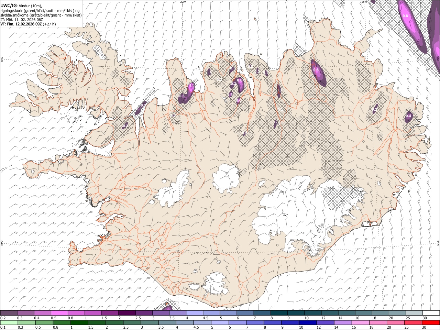Pick the crimson 25 swatch in lower scale

(x=412, y=322)
